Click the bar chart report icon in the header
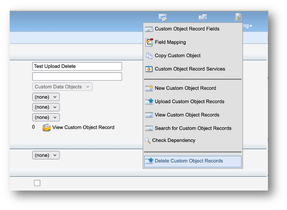Image resolution: width=287 pixels, height=210 pixels. tap(238, 17)
